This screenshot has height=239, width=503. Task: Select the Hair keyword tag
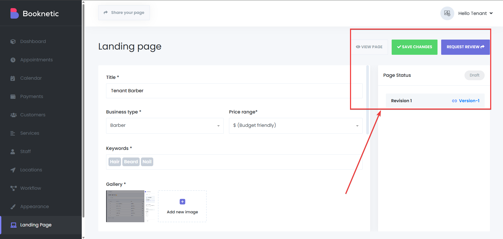pos(115,162)
